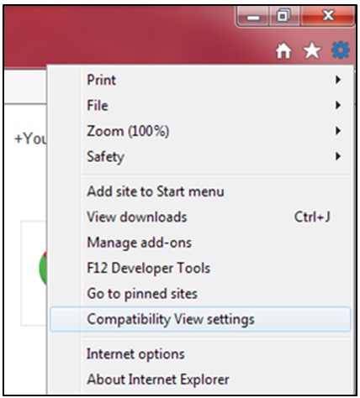Open Favorites with the star icon
Screen dimensions: 360x398
pyautogui.click(x=312, y=50)
